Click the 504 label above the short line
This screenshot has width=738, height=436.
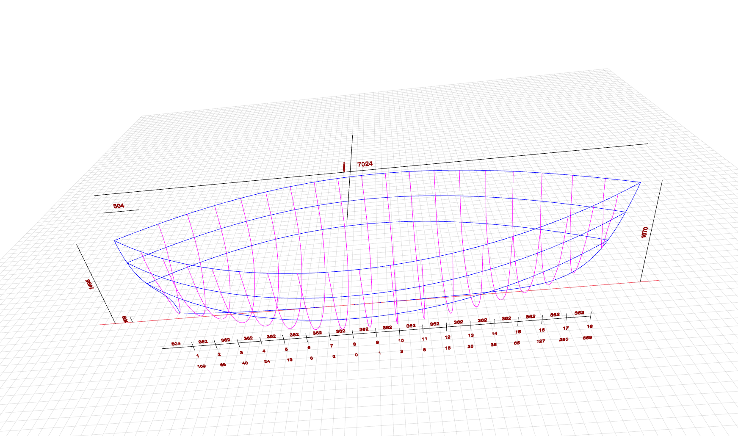pos(119,206)
